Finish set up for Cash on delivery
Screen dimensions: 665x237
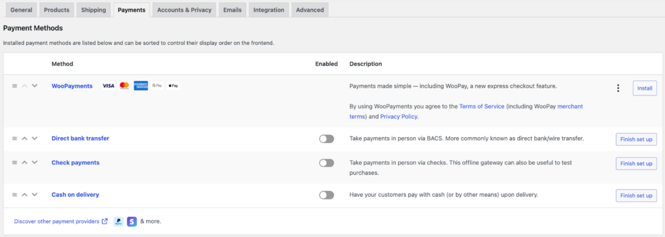[636, 195]
